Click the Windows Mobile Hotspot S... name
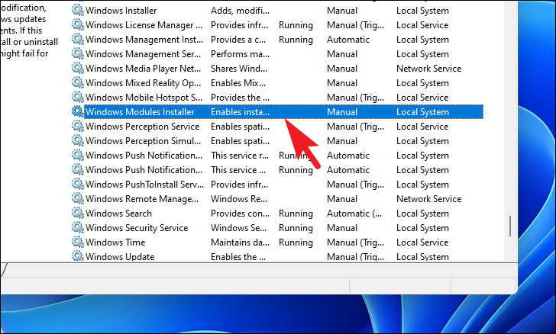This screenshot has width=556, height=334. [144, 98]
